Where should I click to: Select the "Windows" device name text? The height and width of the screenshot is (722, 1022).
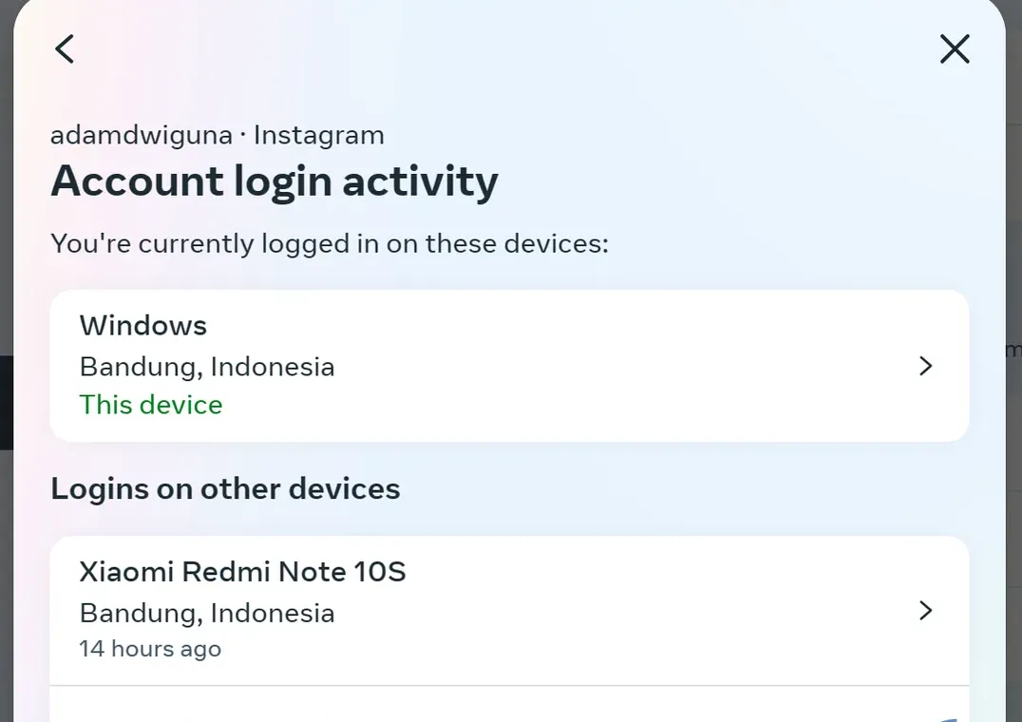143,326
